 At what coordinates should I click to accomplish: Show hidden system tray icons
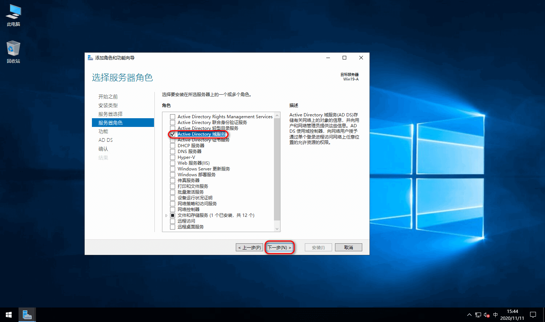pos(469,315)
